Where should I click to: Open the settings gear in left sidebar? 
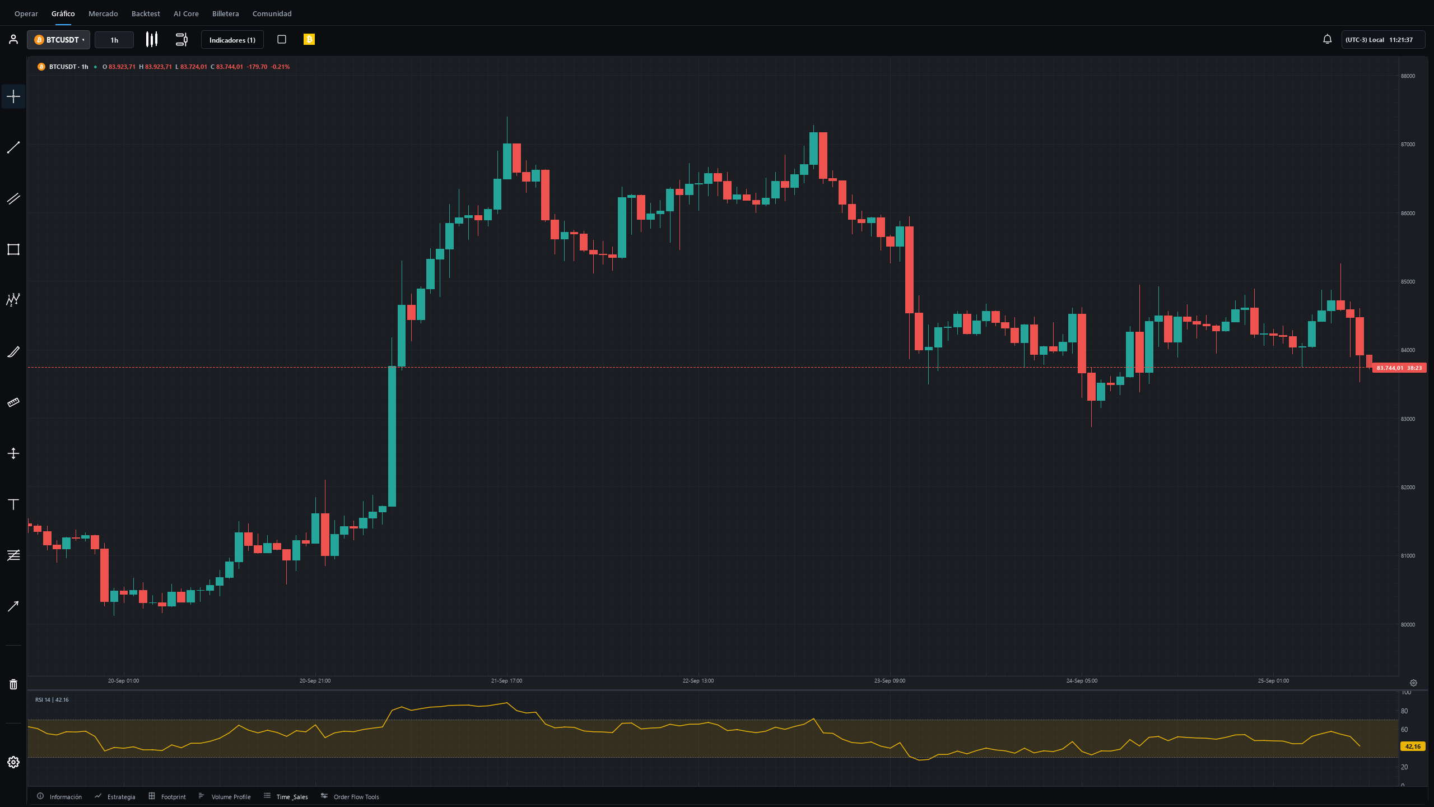pyautogui.click(x=13, y=762)
